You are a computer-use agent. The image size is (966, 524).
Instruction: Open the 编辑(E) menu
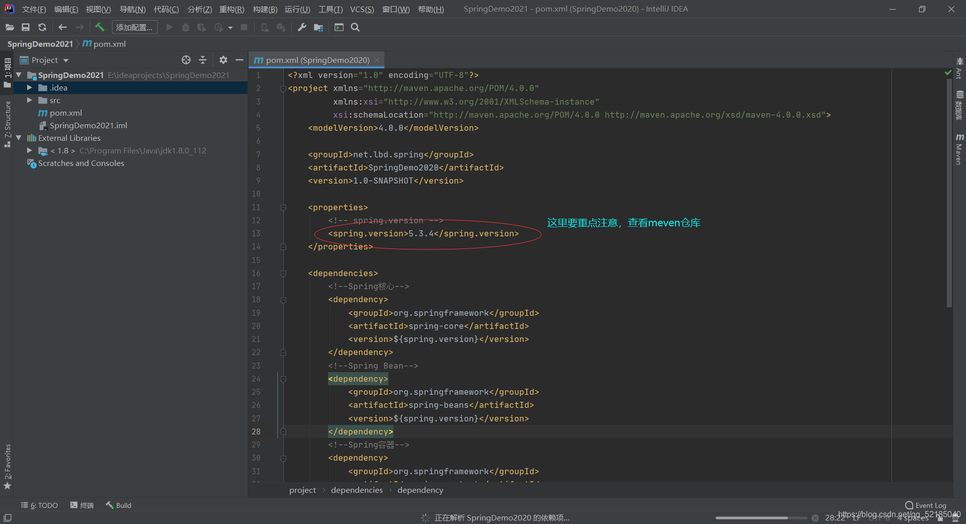pos(66,10)
